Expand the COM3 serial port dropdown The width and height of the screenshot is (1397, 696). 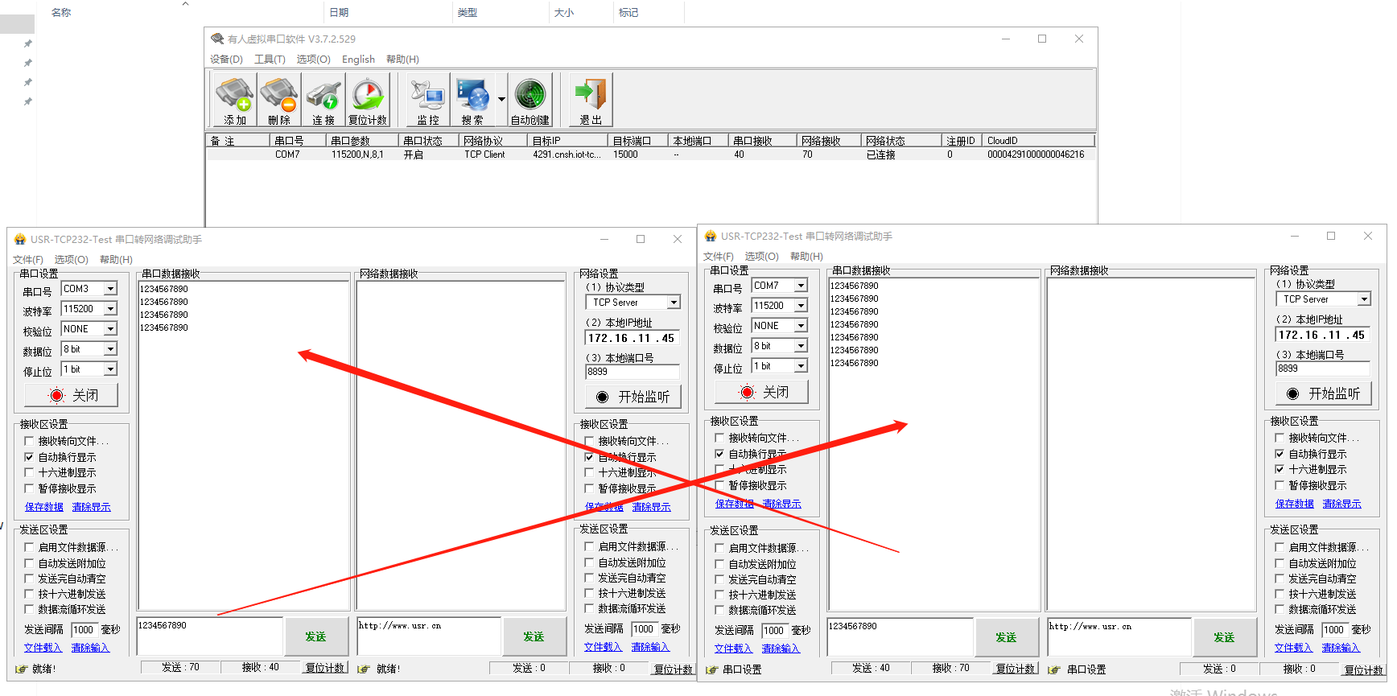coord(110,289)
